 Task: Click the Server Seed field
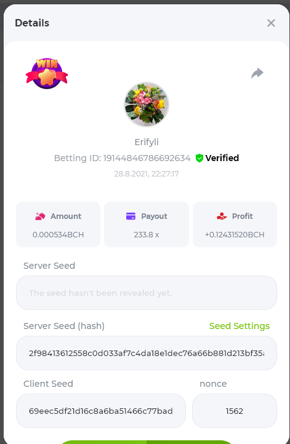click(x=147, y=293)
